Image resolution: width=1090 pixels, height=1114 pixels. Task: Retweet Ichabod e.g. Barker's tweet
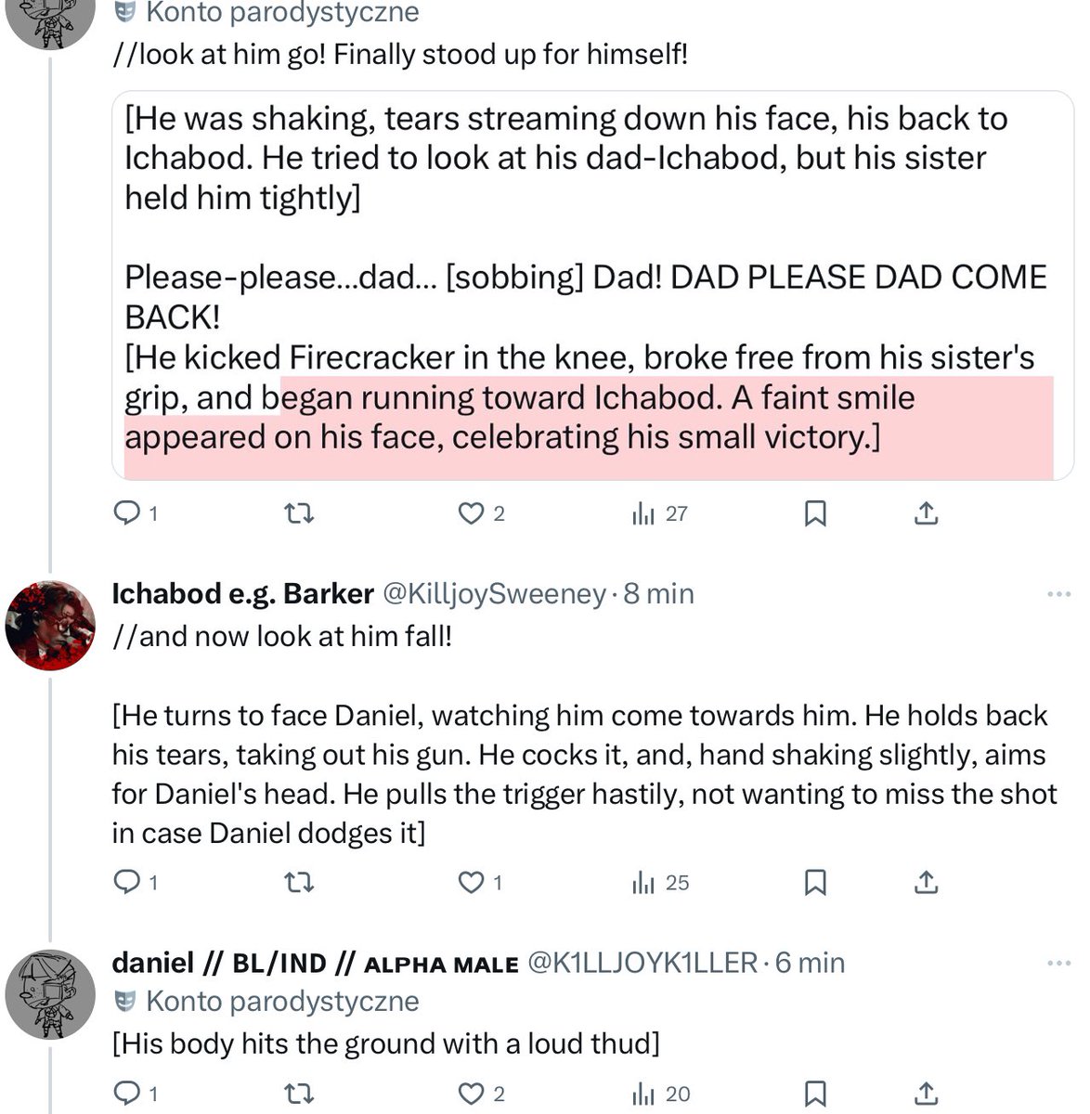pos(298,883)
